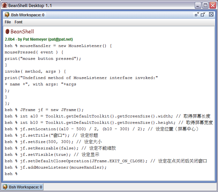The image size is (218, 192).
Task: Close the BeanShell Desktop window
Action: (213, 5)
